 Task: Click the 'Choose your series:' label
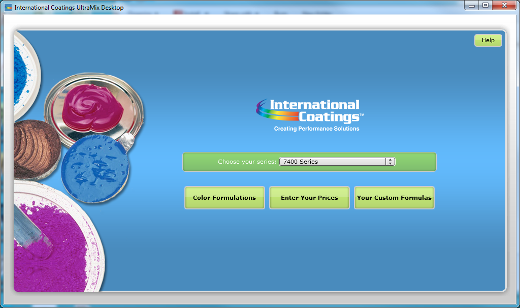coord(247,162)
